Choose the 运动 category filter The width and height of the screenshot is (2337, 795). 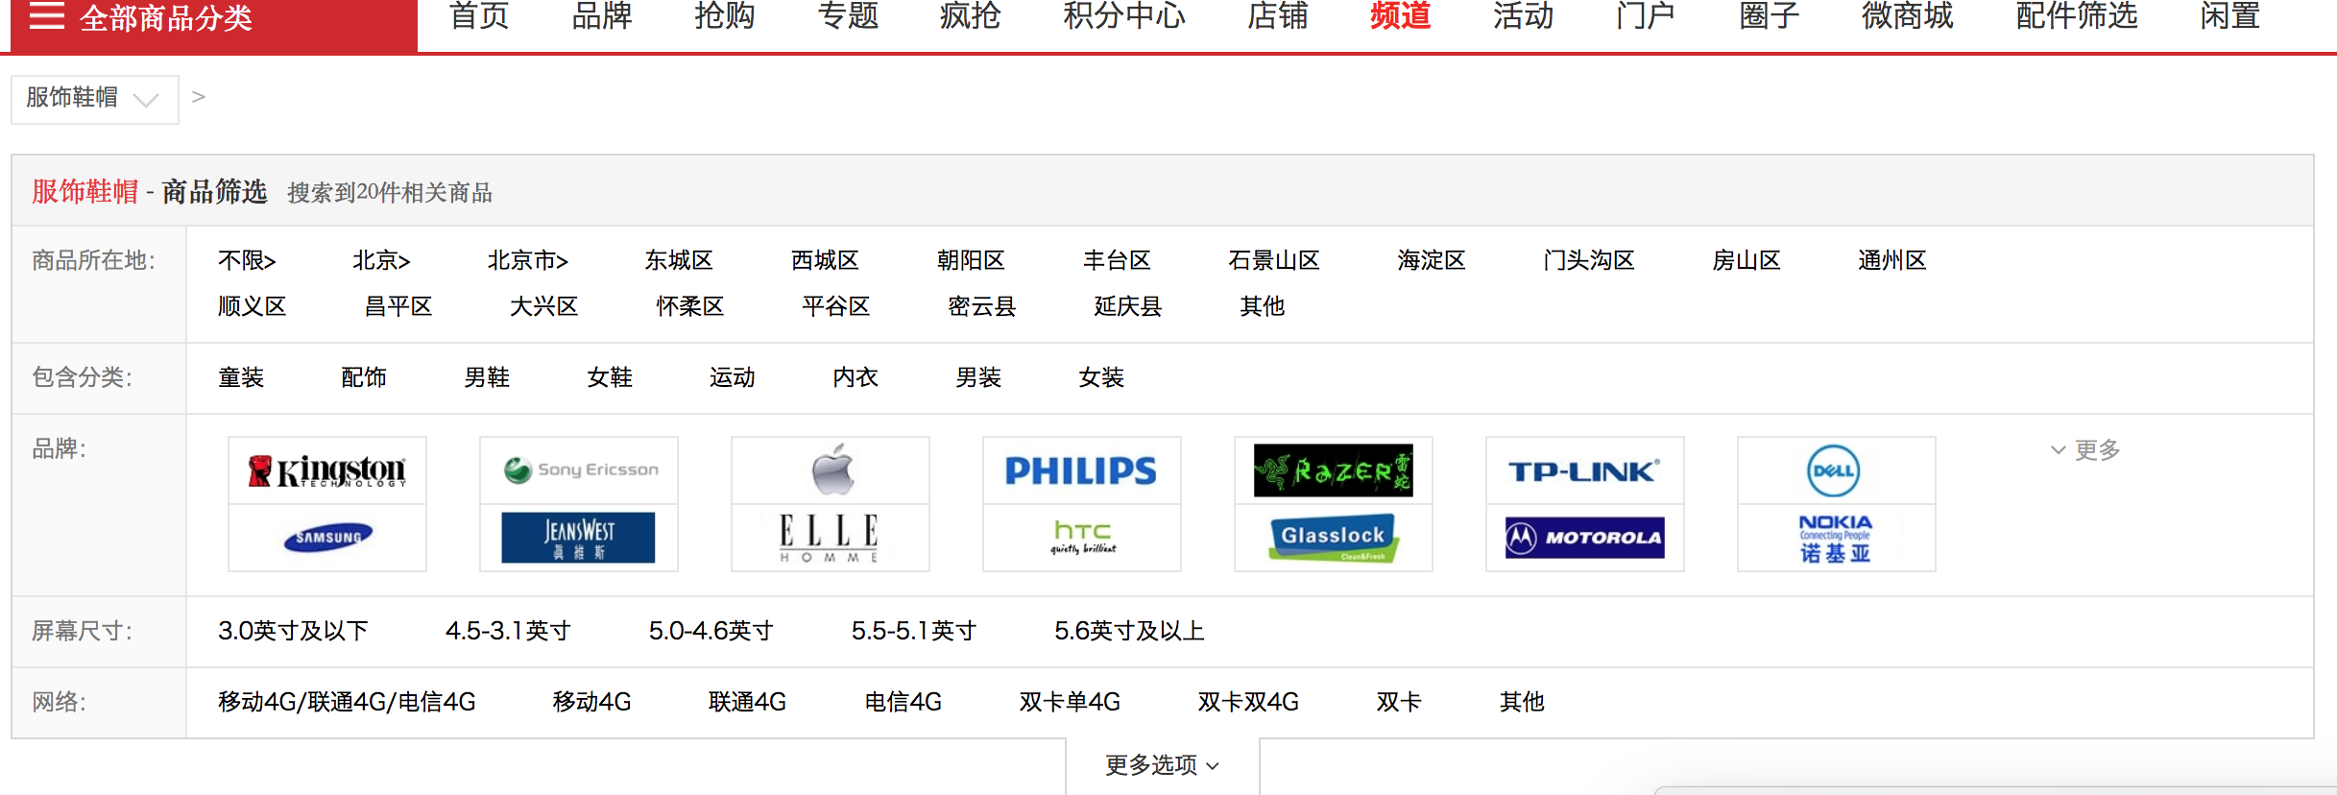pos(733,377)
